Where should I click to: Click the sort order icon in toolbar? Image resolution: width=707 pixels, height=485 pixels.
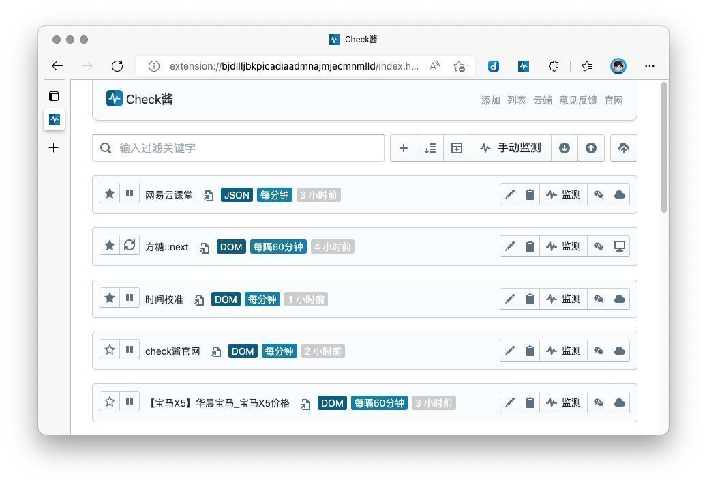pyautogui.click(x=430, y=148)
